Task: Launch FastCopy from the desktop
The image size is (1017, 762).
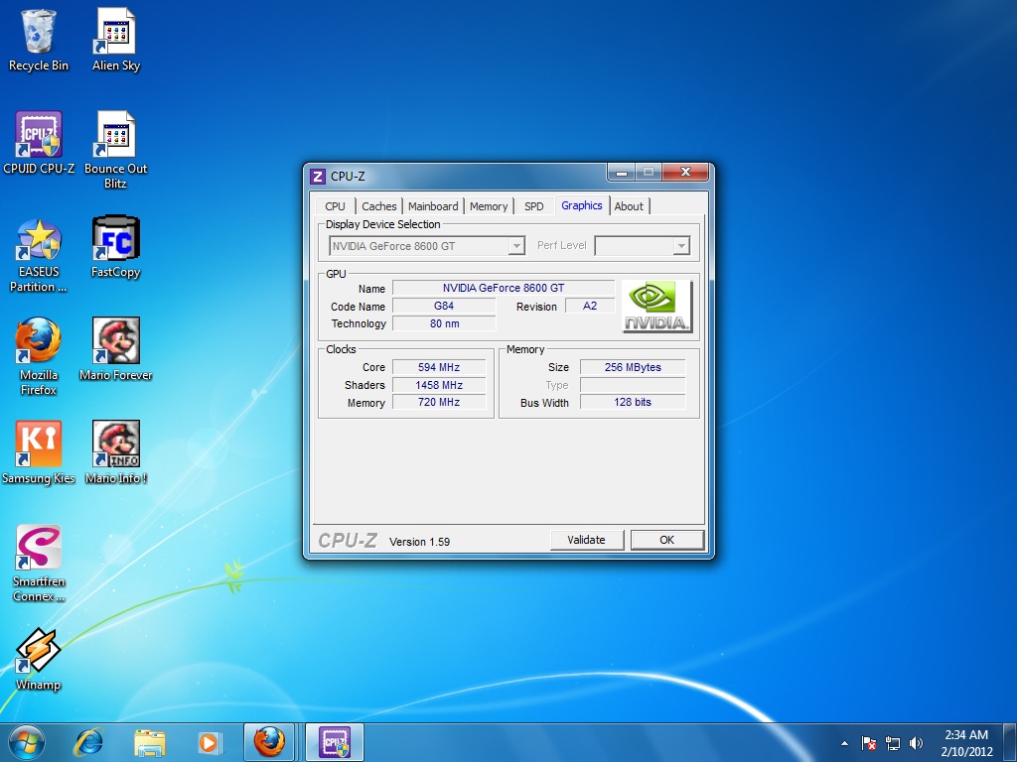Action: [115, 240]
